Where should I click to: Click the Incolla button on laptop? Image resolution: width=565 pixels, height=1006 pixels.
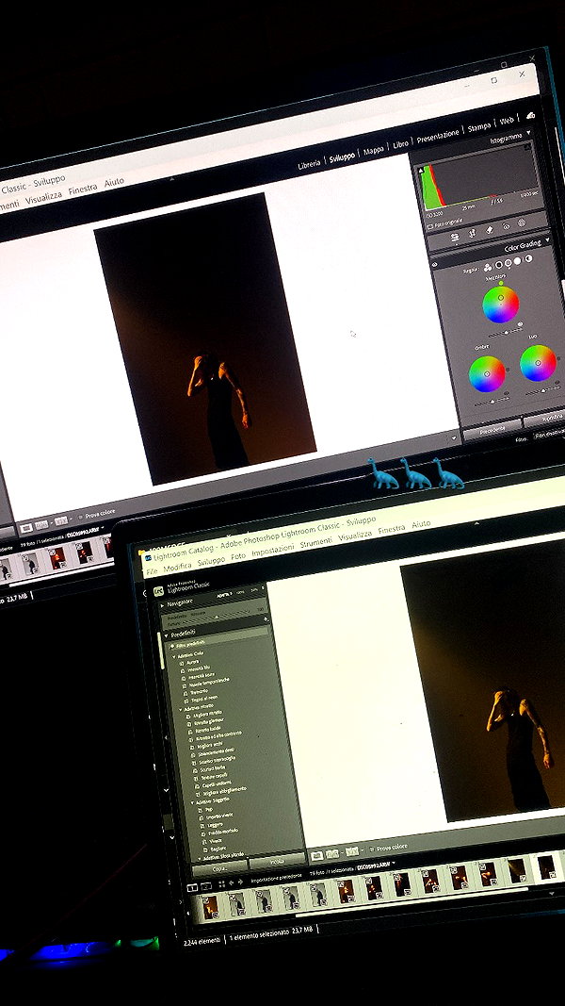pyautogui.click(x=278, y=861)
